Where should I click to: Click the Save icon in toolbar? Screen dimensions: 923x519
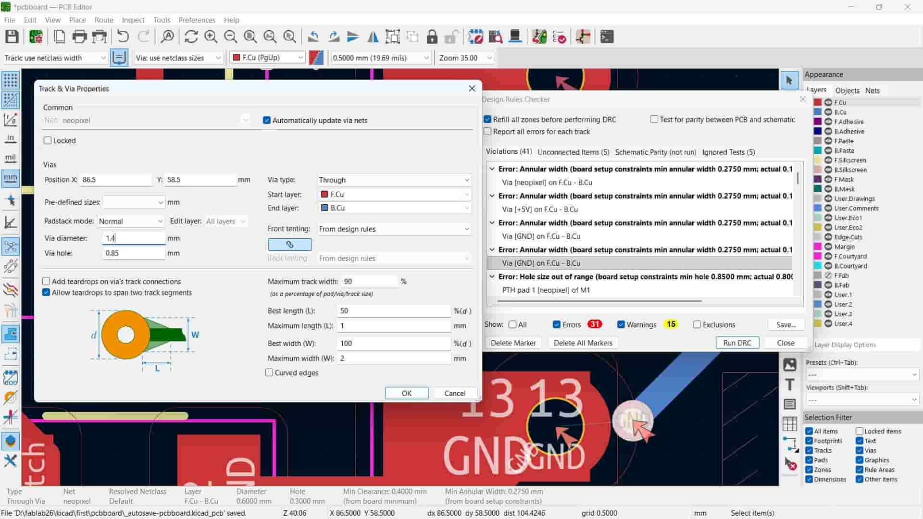coord(12,37)
